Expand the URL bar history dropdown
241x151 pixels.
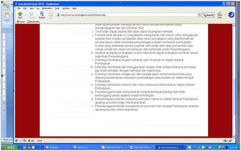click(199, 15)
